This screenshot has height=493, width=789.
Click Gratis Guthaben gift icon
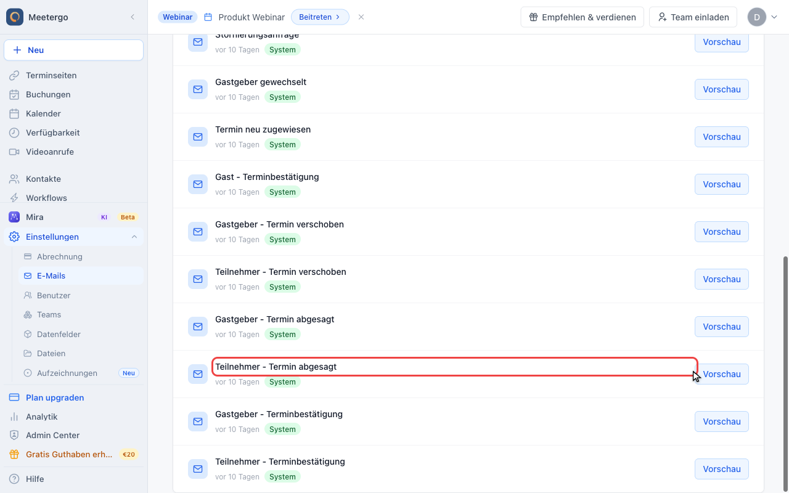[14, 454]
